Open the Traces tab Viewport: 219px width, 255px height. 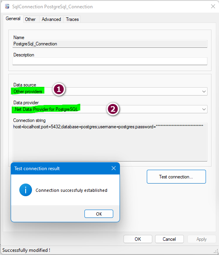pos(72,19)
